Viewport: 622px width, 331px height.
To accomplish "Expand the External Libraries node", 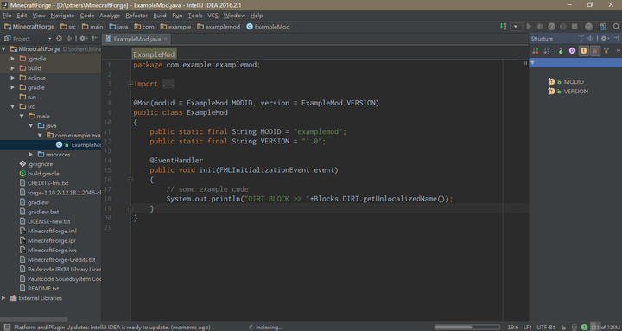I will 3,297.
